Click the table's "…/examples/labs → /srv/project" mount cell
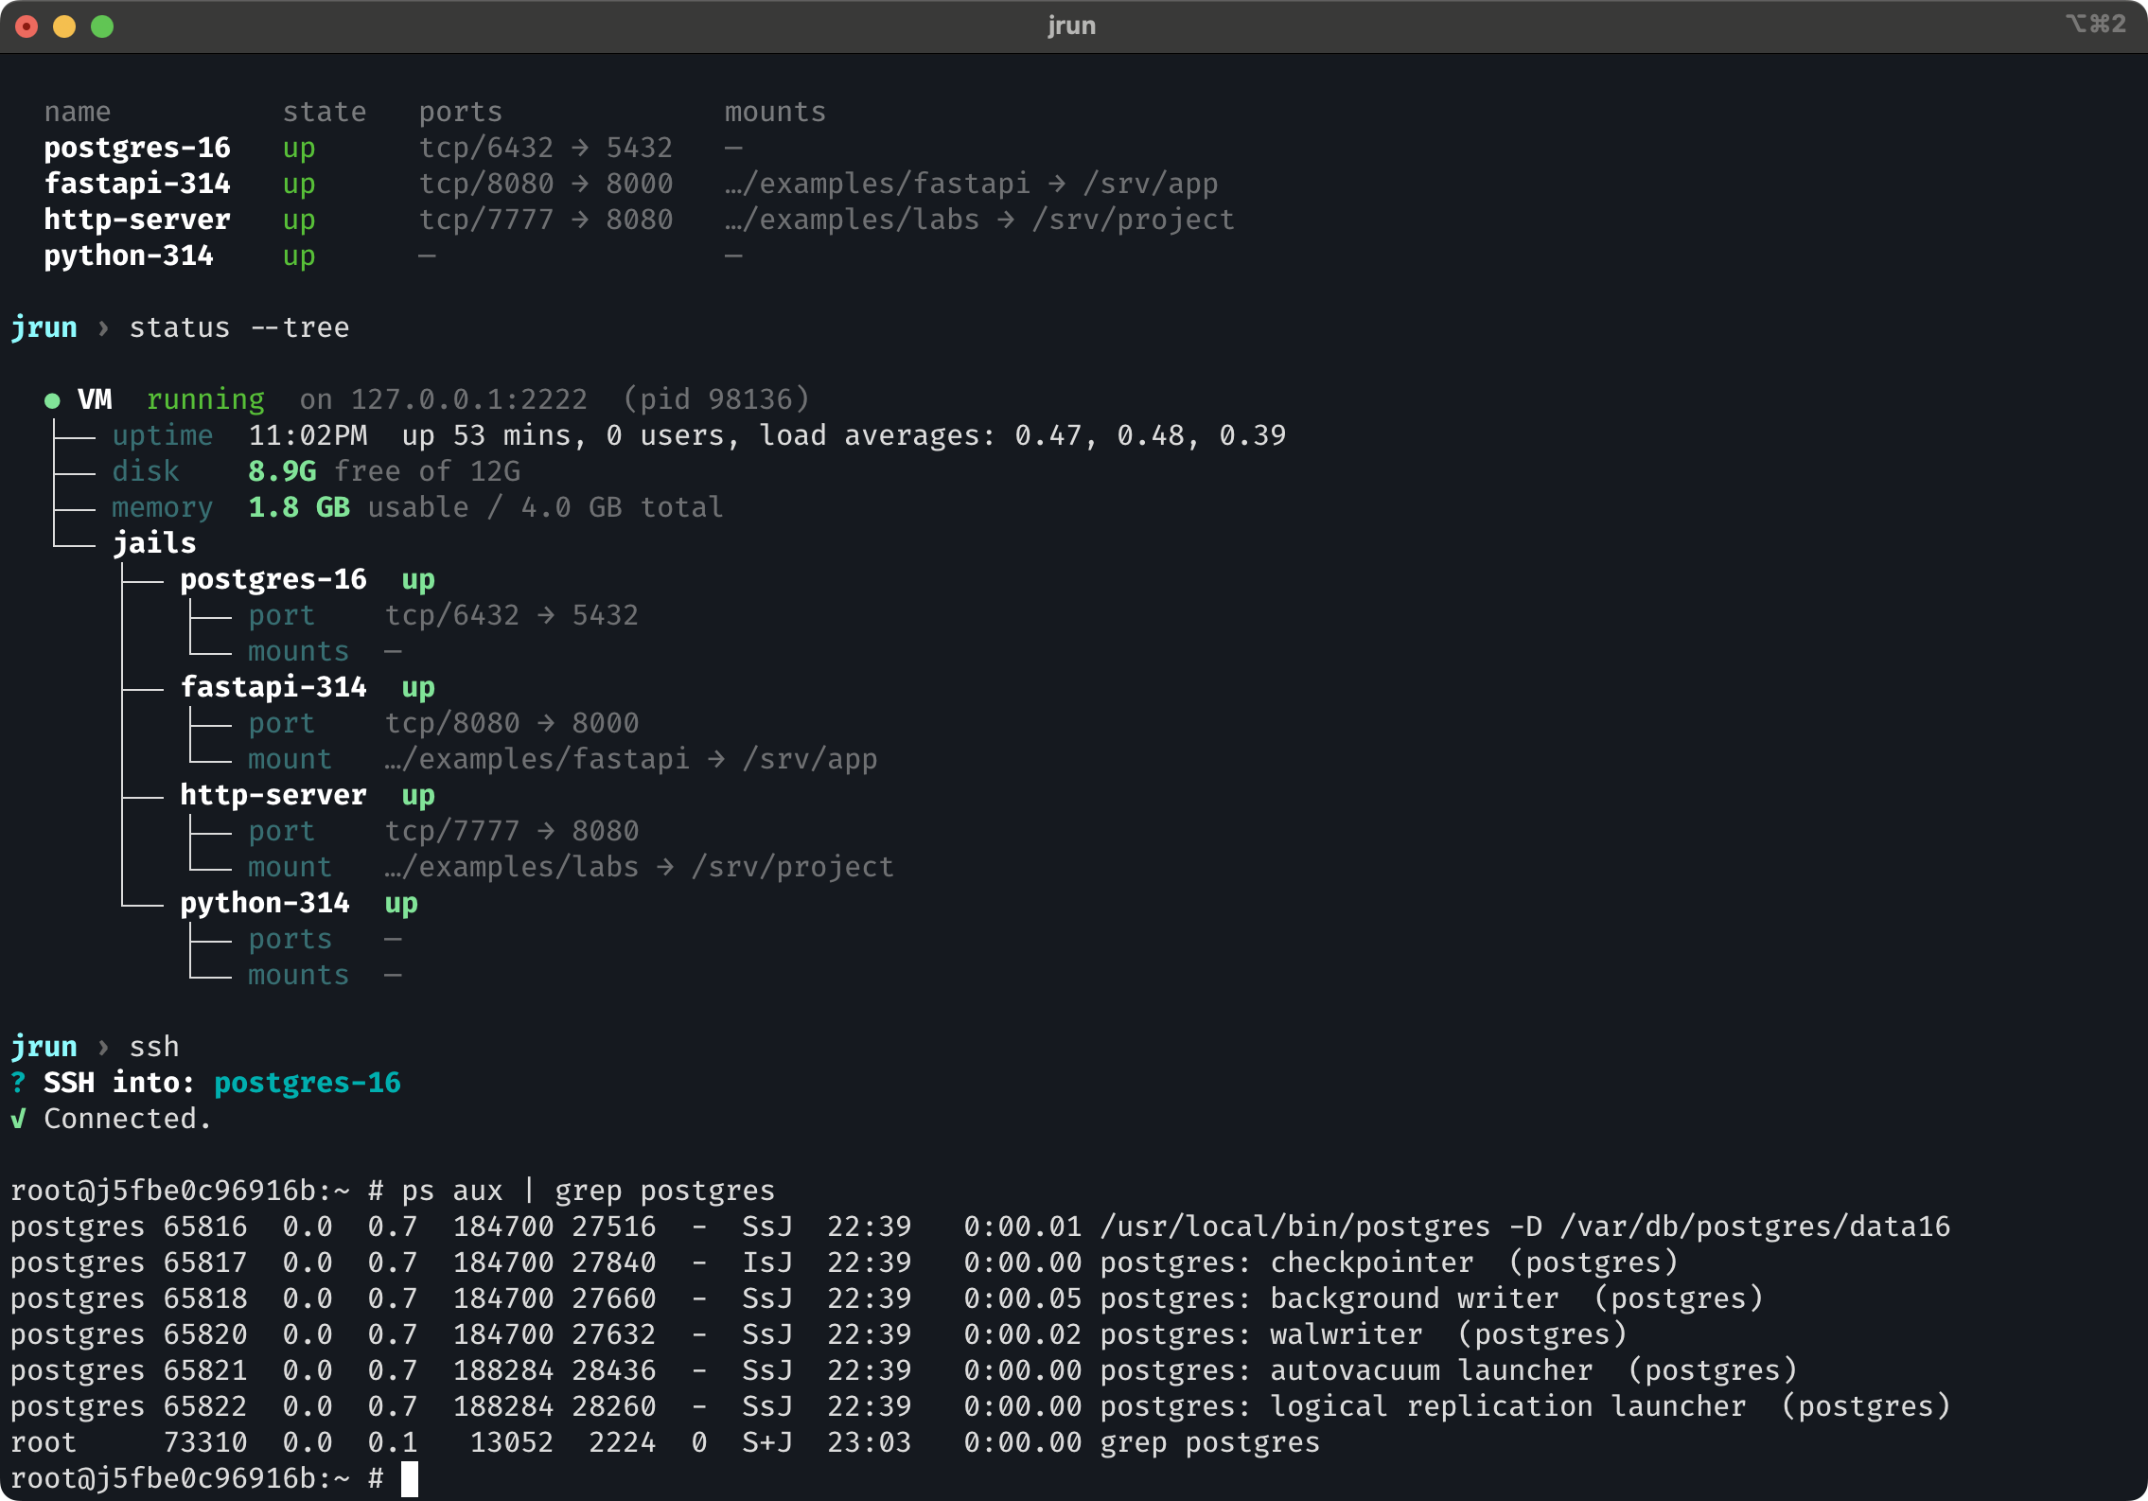The height and width of the screenshot is (1501, 2148). coord(980,220)
